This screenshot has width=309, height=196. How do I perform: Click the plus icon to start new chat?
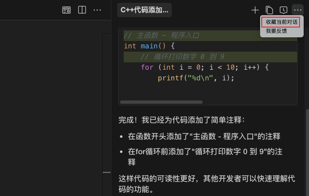point(255,10)
